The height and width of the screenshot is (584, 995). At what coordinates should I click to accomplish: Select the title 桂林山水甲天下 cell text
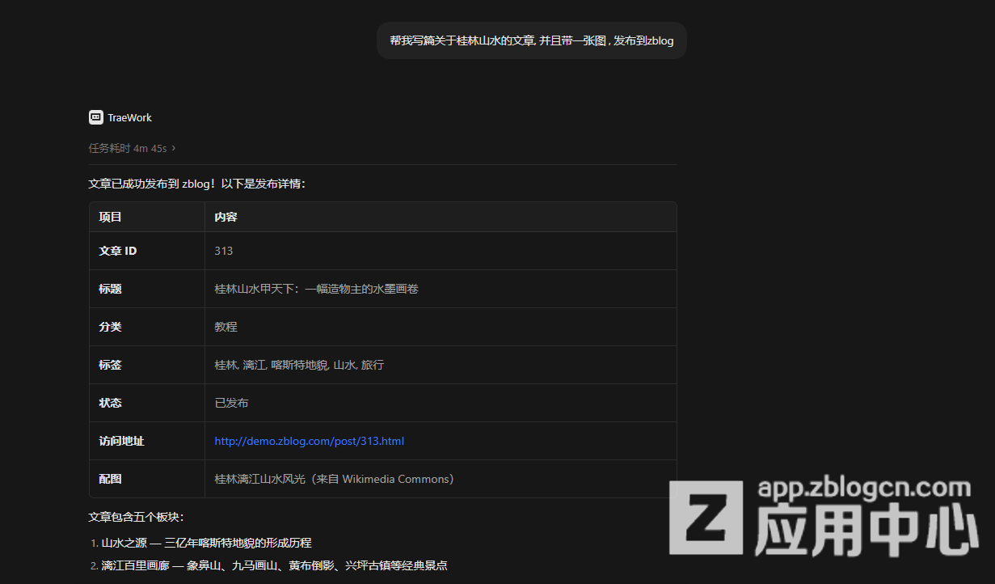click(316, 289)
